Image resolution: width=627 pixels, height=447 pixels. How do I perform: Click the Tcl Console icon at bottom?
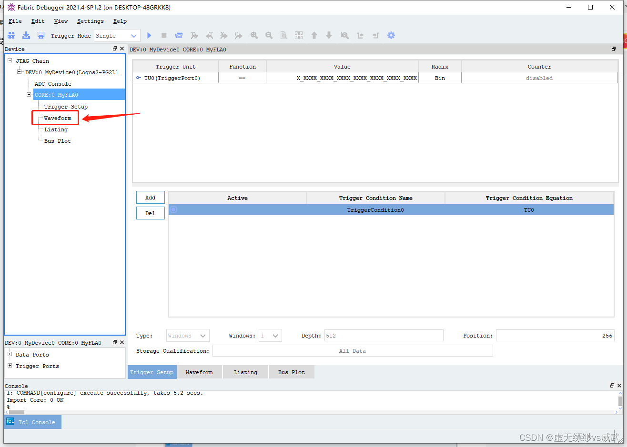(x=10, y=422)
